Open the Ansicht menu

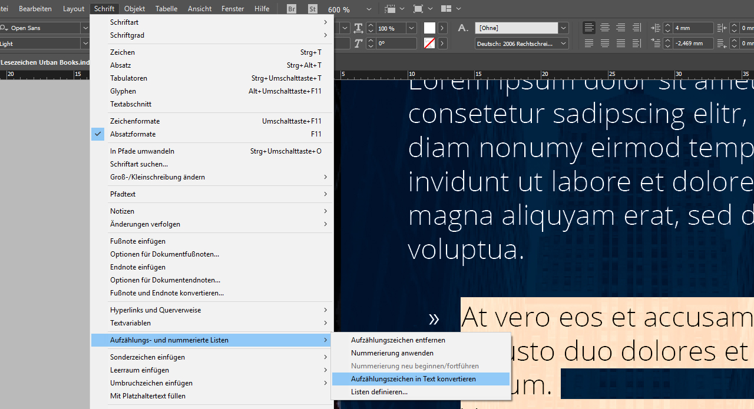coord(200,9)
